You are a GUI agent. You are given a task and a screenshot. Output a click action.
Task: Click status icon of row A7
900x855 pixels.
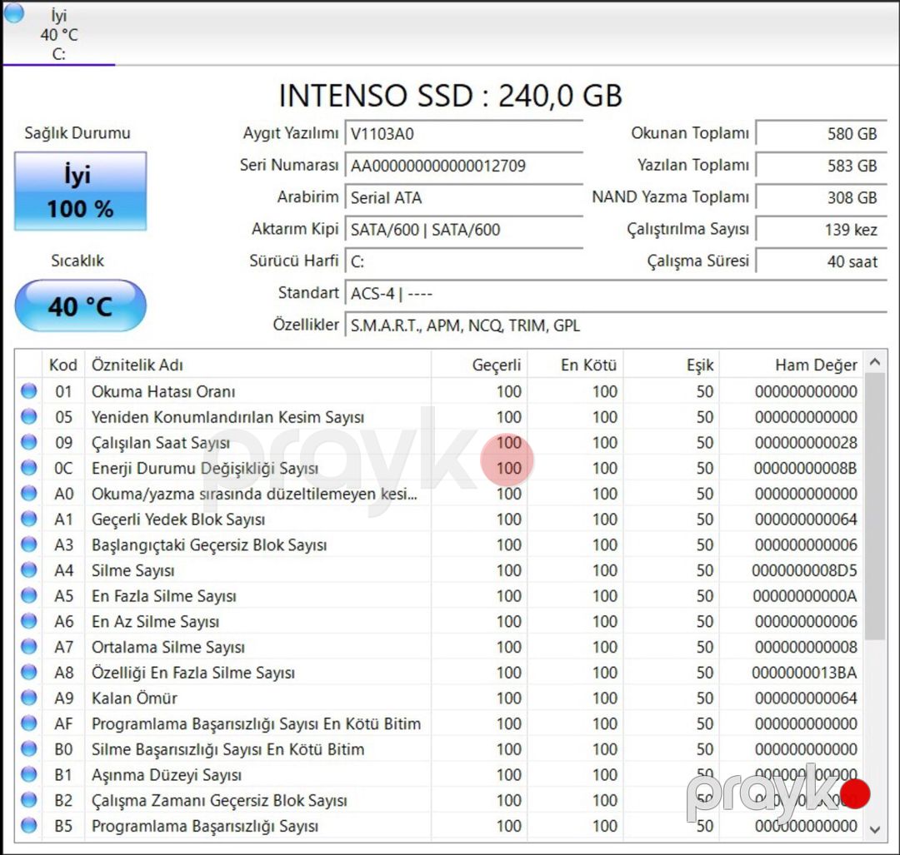pyautogui.click(x=28, y=646)
